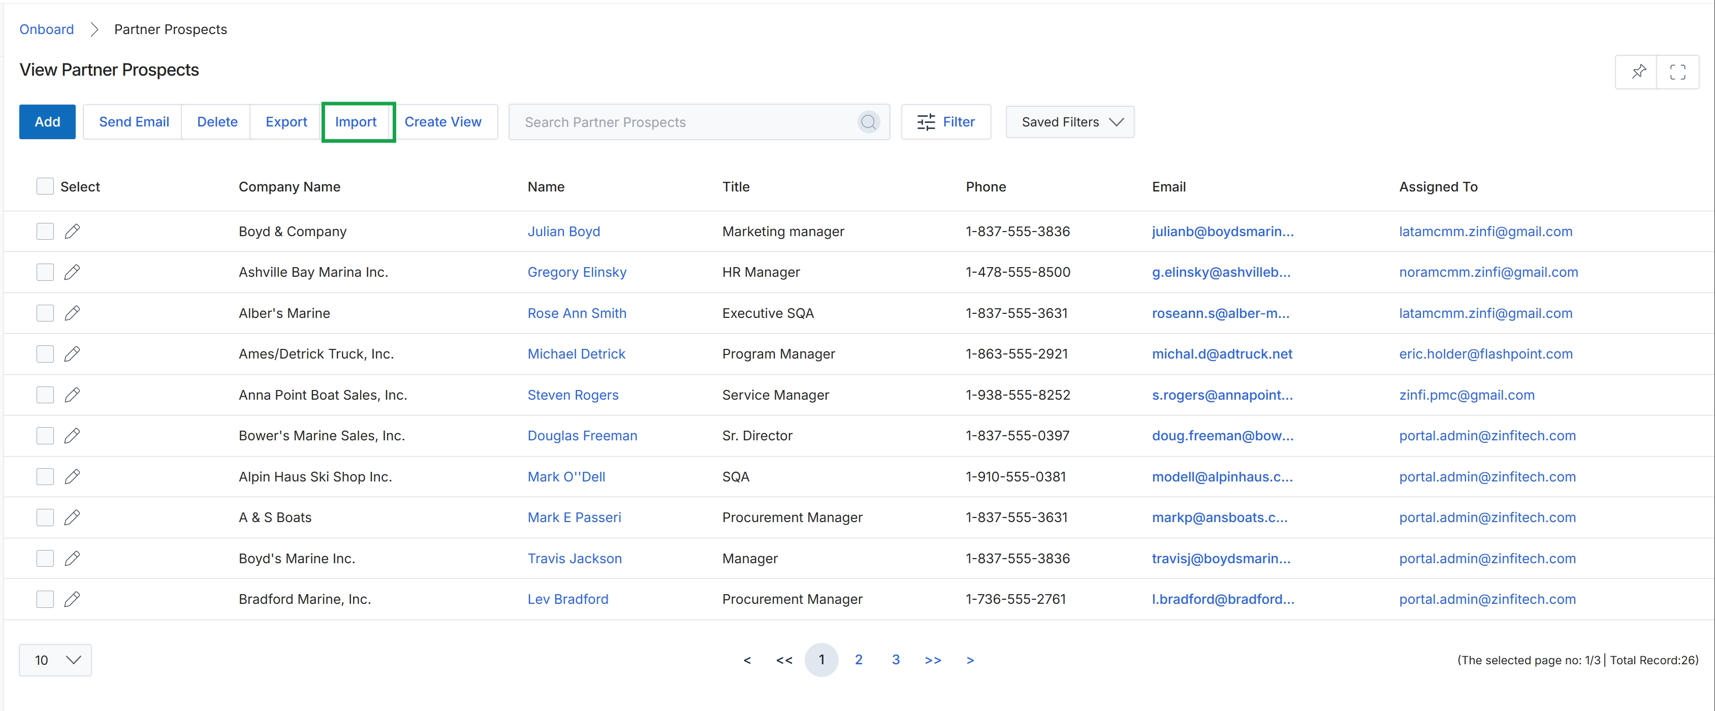Viewport: 1715px width, 711px height.
Task: Click the Delete button
Action: (217, 122)
